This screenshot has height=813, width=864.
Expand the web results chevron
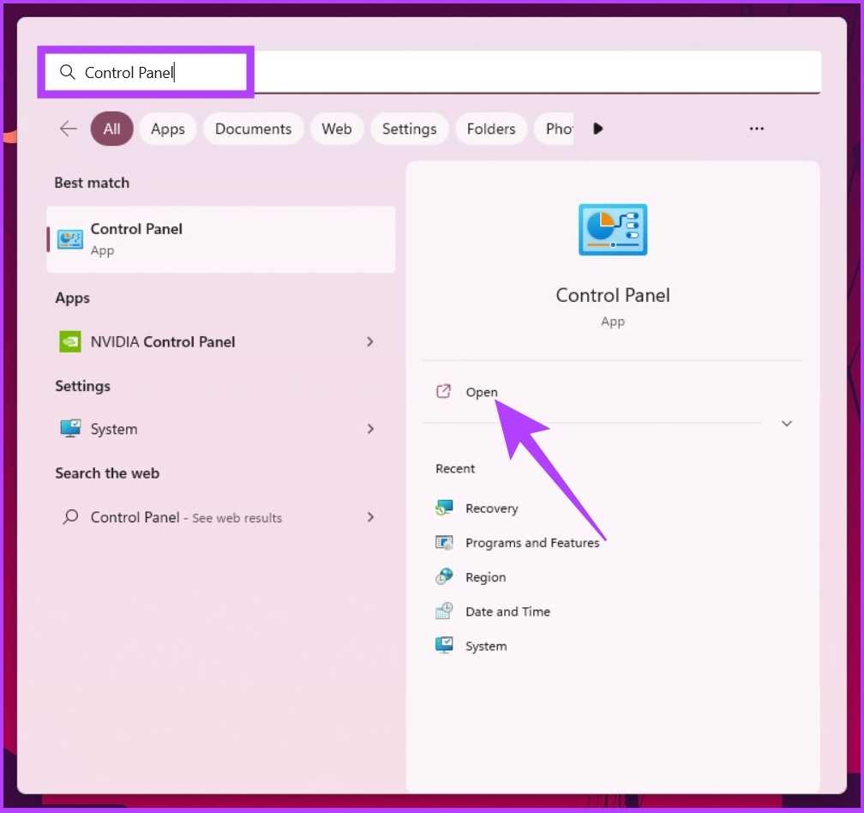click(370, 516)
